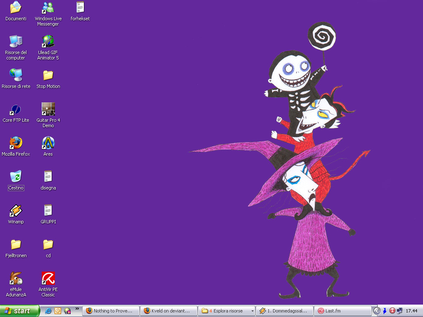Click the red circular tray icon
This screenshot has width=423, height=317.
click(392, 311)
